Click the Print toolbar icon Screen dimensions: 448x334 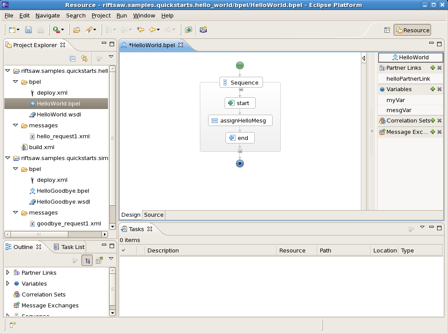40,30
